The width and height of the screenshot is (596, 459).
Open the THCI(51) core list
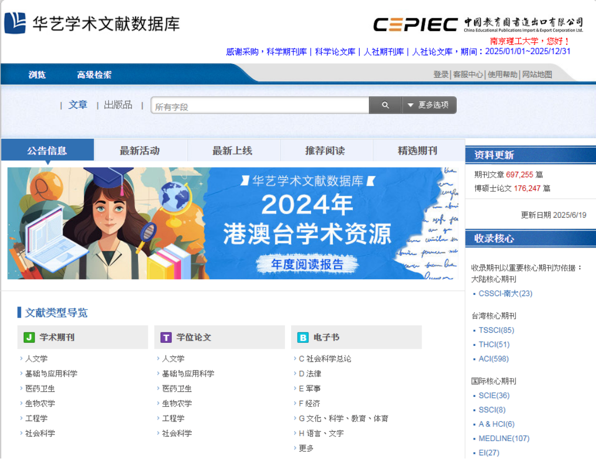pos(494,344)
